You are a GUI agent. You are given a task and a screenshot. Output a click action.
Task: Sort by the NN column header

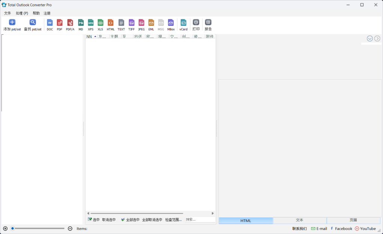point(91,36)
